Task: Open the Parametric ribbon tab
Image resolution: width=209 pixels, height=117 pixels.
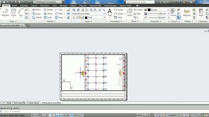Action: (45, 6)
